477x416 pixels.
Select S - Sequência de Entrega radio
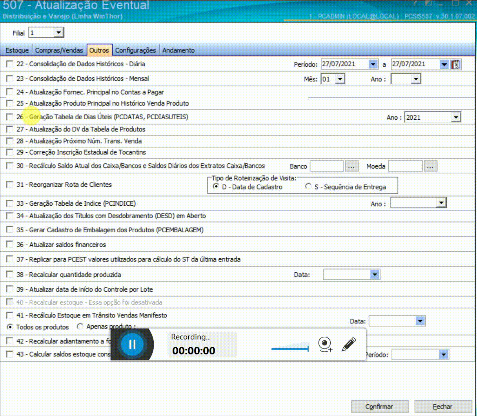(309, 186)
